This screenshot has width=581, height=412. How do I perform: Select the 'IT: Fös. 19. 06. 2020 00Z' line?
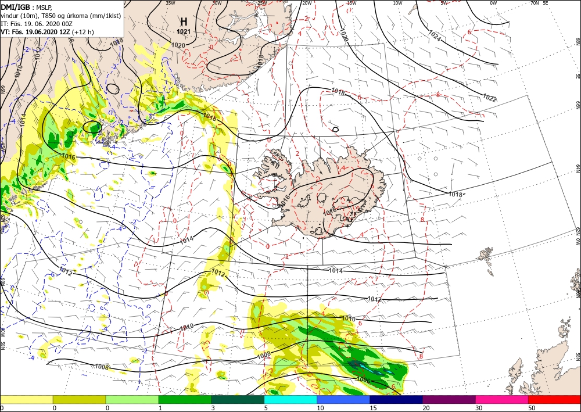coord(37,24)
